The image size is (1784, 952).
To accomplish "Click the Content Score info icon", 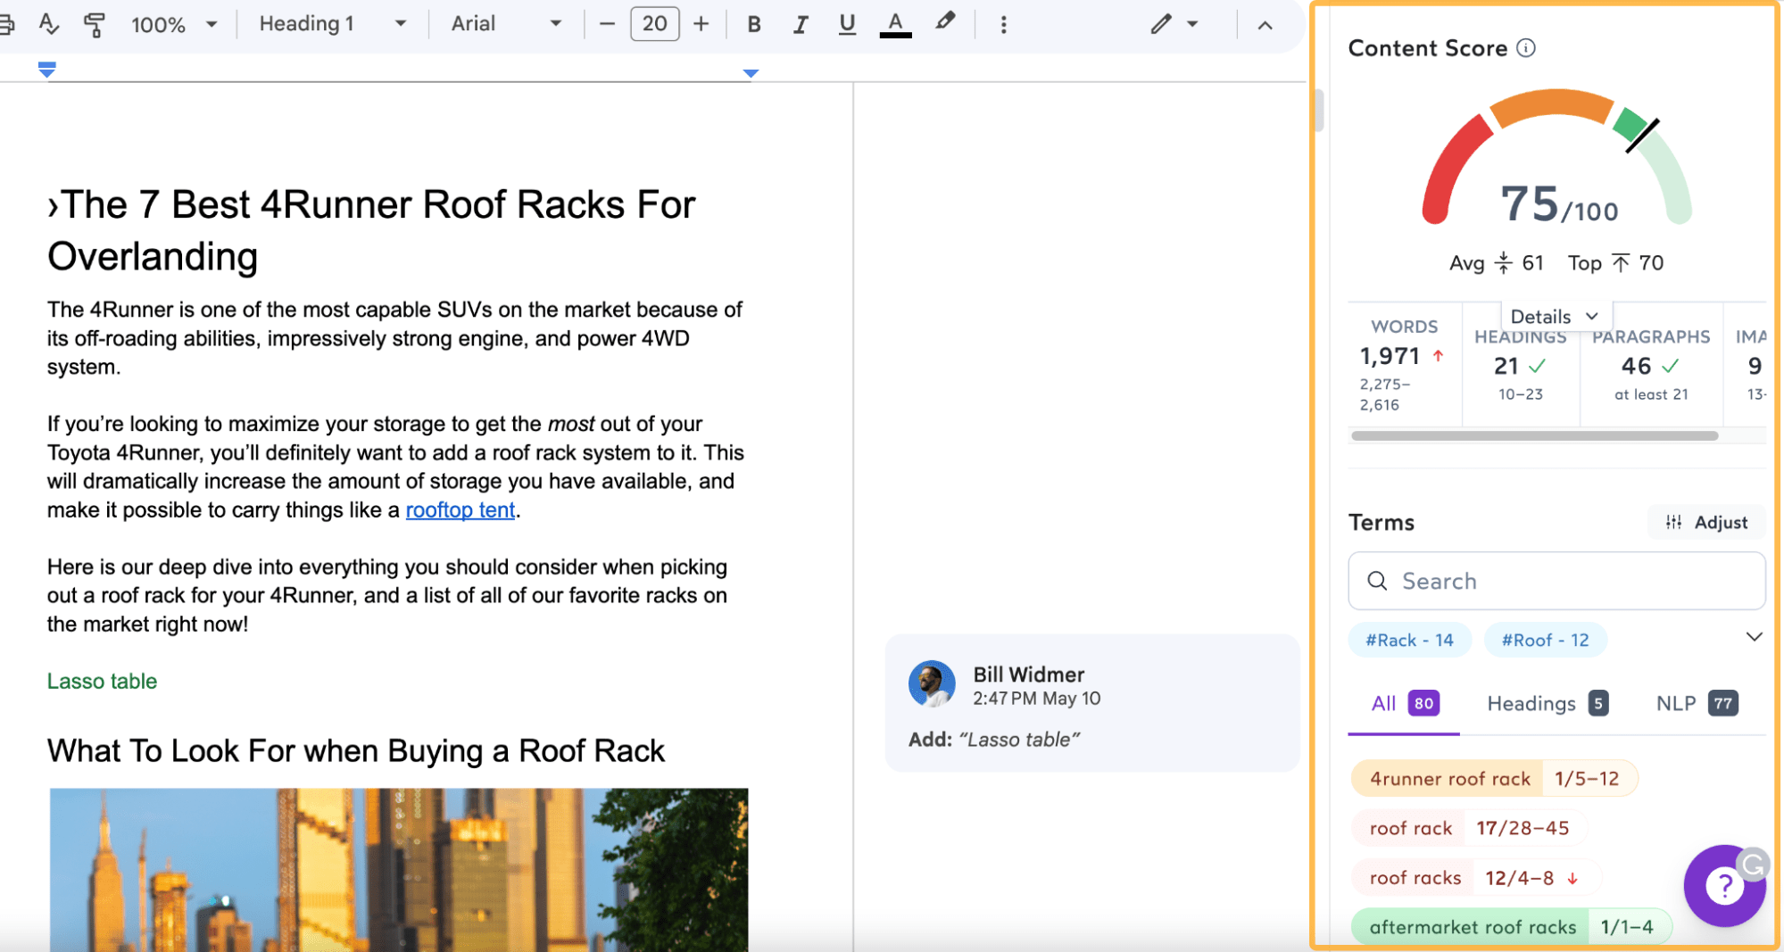I will (1528, 48).
